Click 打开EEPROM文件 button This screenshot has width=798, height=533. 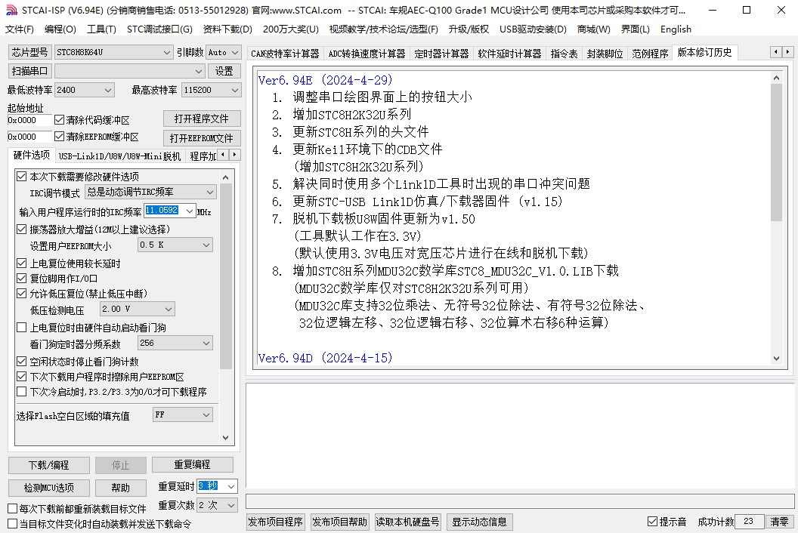202,138
